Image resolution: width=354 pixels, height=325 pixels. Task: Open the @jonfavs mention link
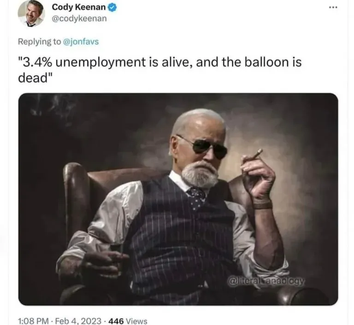pos(81,41)
